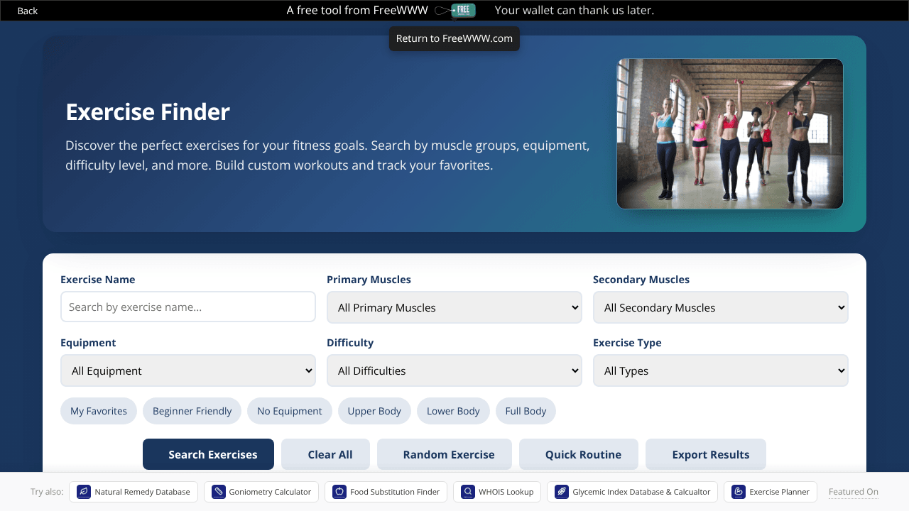
Task: Click the Goniometry Calculator icon
Action: [x=218, y=491]
